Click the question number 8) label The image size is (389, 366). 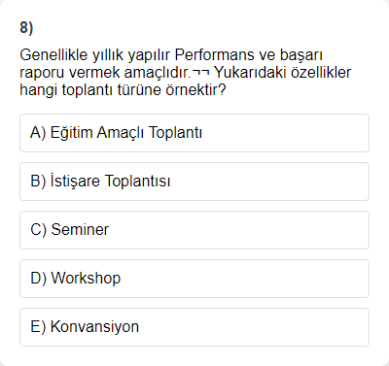point(26,27)
